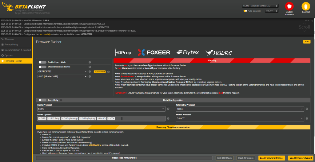Click Load Firmware [Local] button
315x162 pixels.
point(301,158)
